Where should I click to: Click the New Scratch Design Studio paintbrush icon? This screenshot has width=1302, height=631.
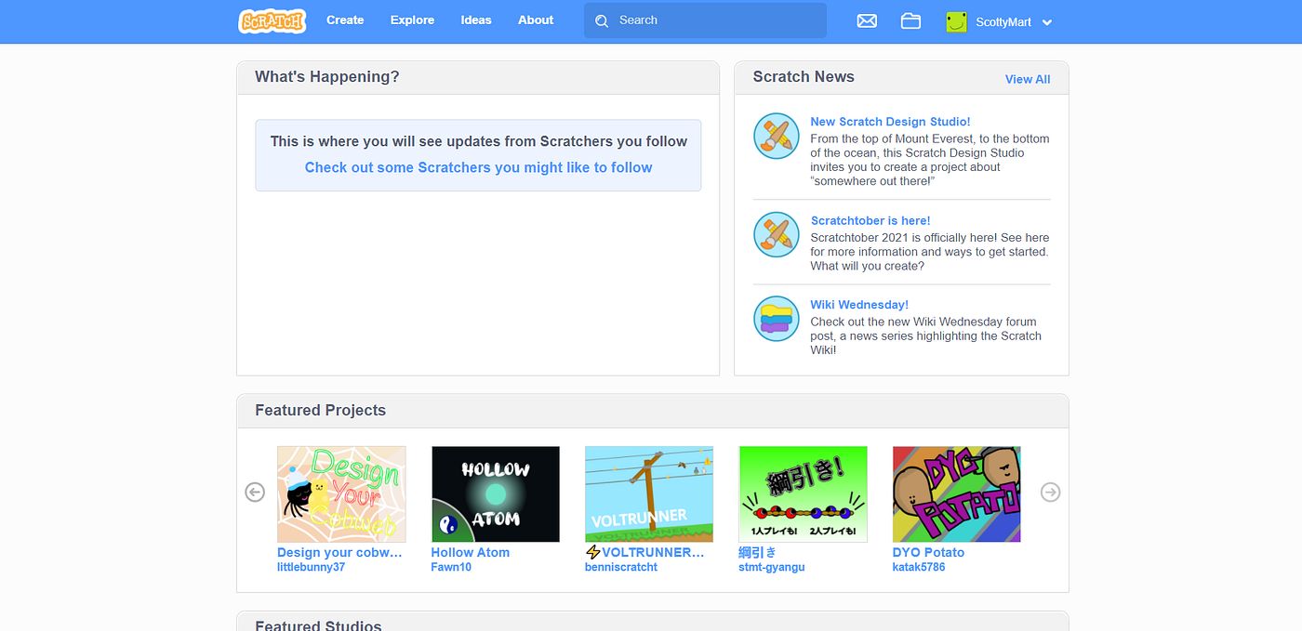[x=777, y=137]
